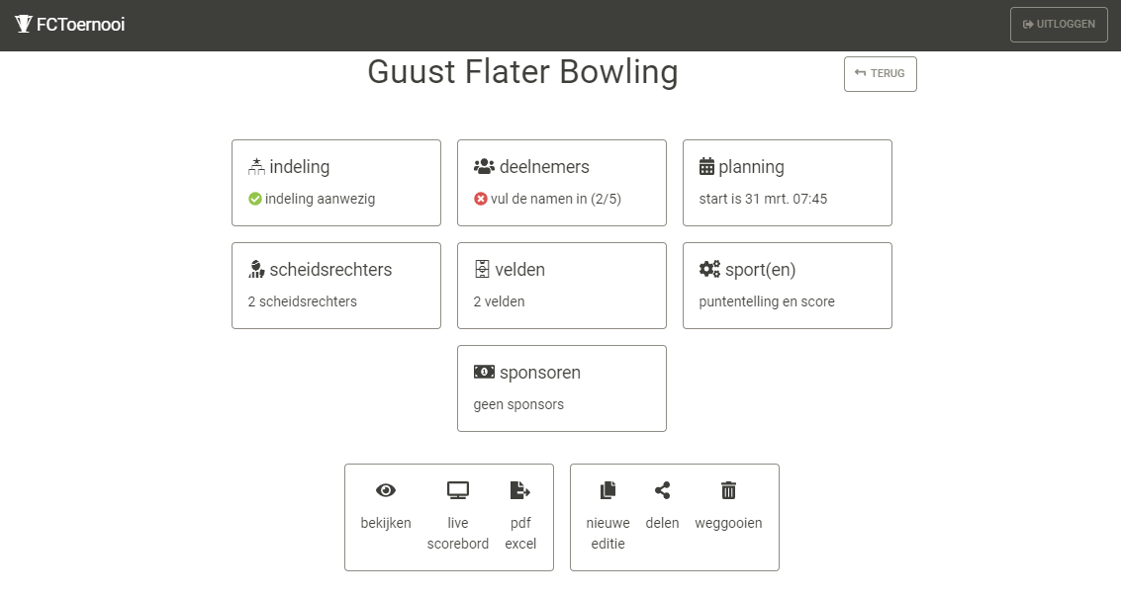Click the 'geen sponsors' text
Screen dimensions: 1121x597
tap(518, 404)
